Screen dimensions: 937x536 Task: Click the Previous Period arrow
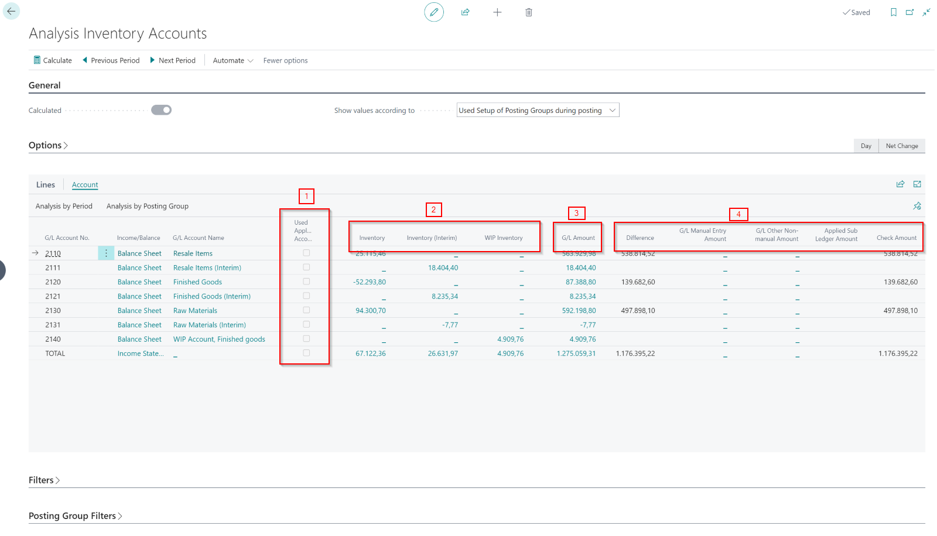coord(85,60)
